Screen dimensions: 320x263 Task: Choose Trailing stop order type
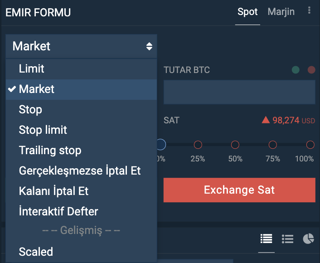pyautogui.click(x=81, y=150)
